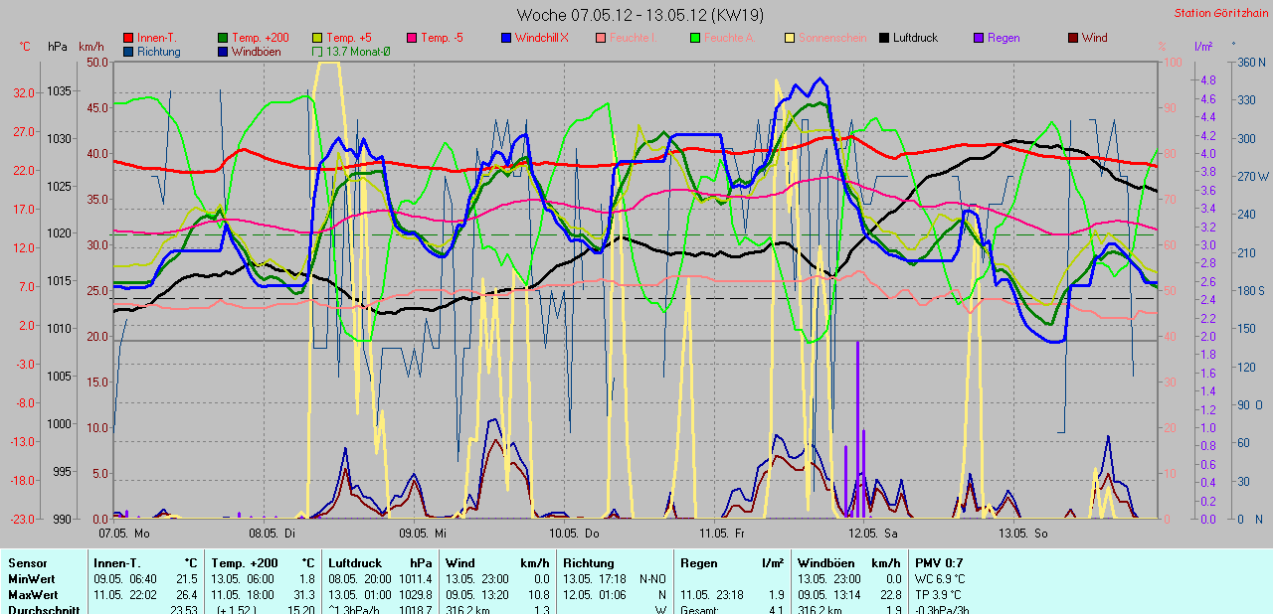Click the 90 O compass axis label
Image resolution: width=1277 pixels, height=614 pixels.
pos(1250,405)
